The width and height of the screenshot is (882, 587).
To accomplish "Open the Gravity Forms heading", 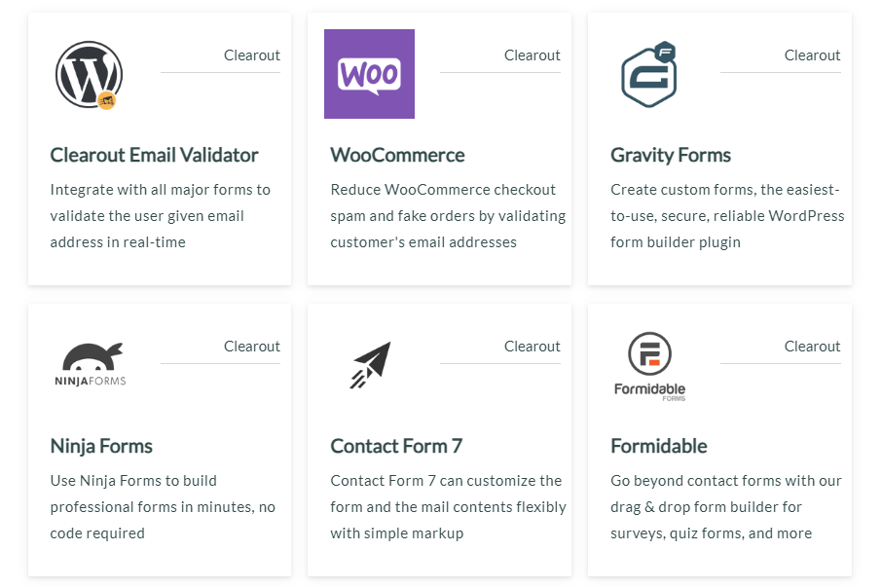I will (671, 155).
